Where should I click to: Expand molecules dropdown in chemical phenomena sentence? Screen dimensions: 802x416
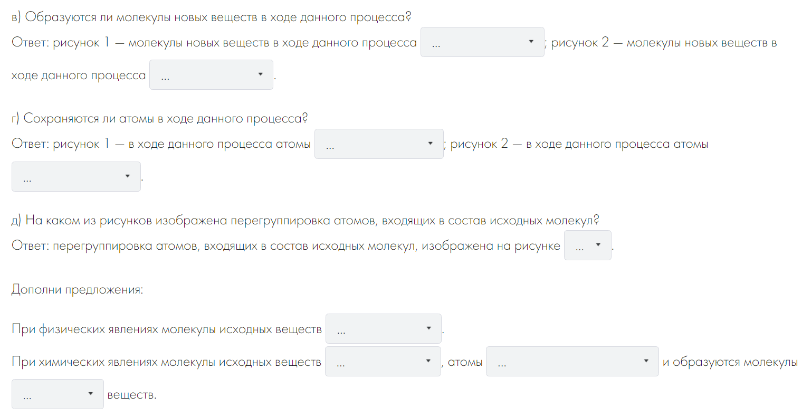click(x=383, y=362)
